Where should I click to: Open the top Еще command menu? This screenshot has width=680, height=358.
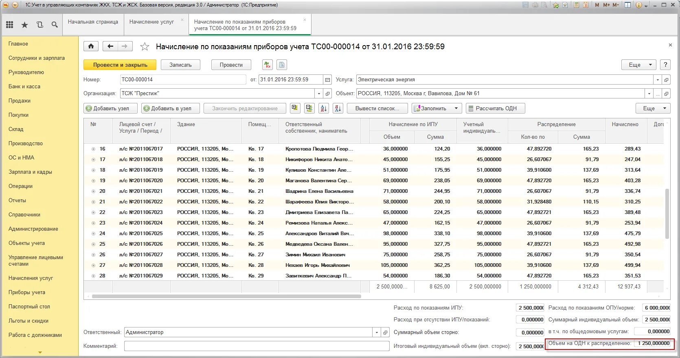click(x=638, y=65)
